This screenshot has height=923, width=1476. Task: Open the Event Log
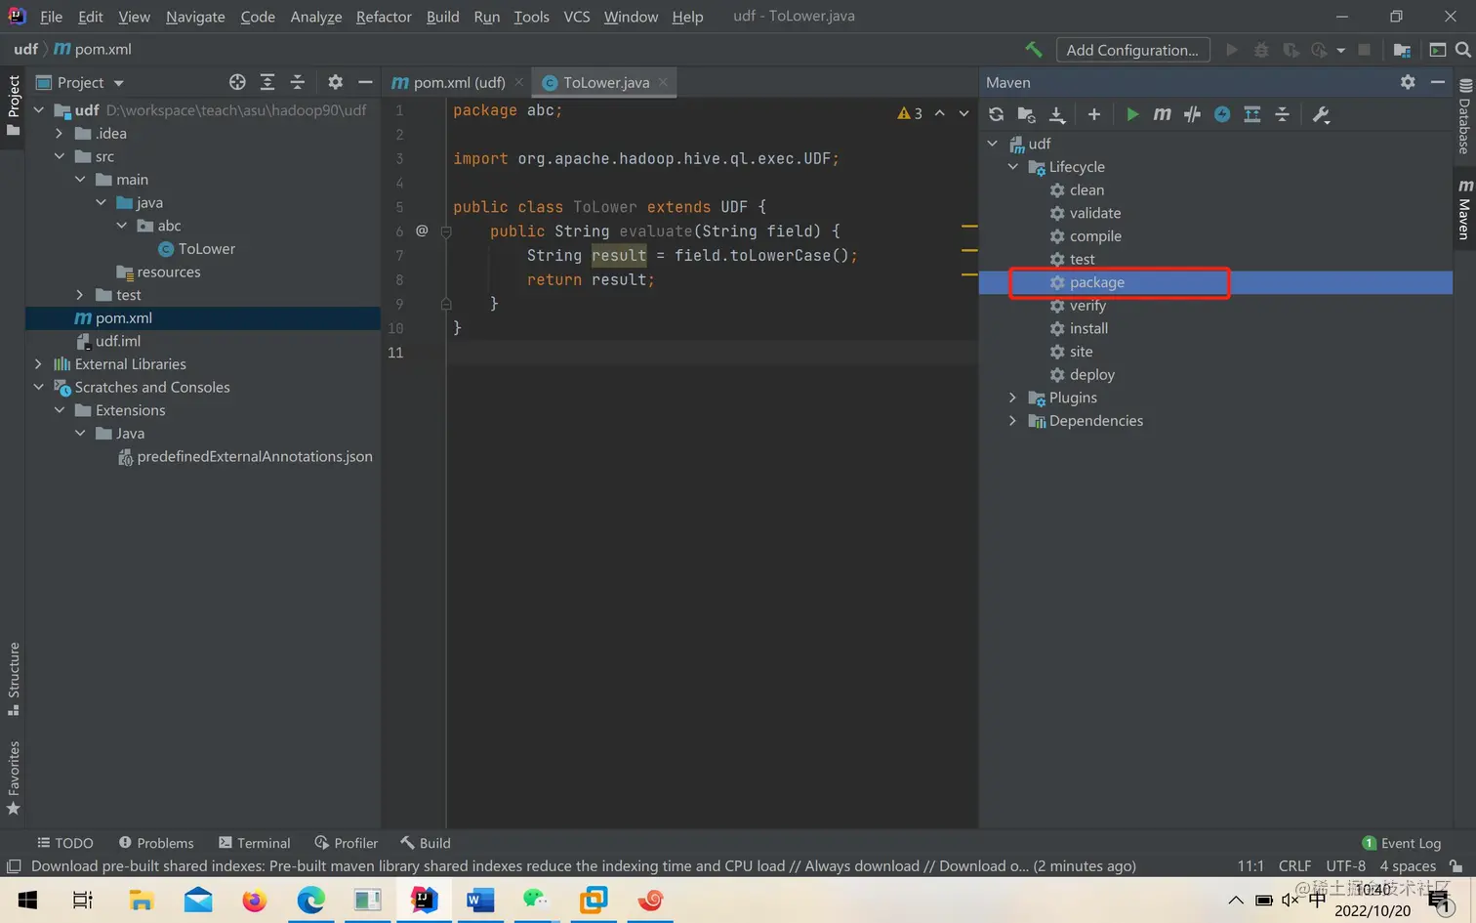1401,843
